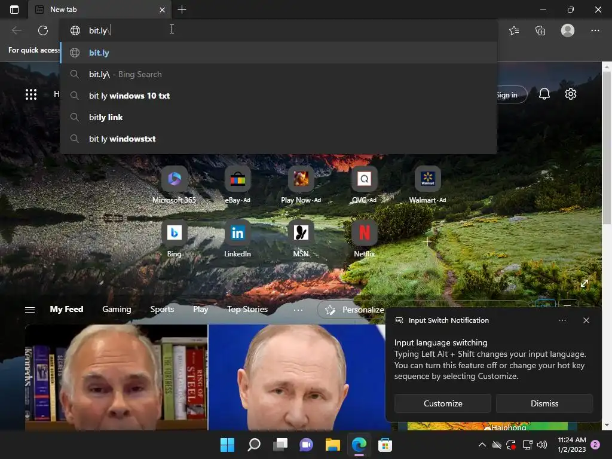Switch to Top Stories feed tab
612x459 pixels.
click(247, 309)
